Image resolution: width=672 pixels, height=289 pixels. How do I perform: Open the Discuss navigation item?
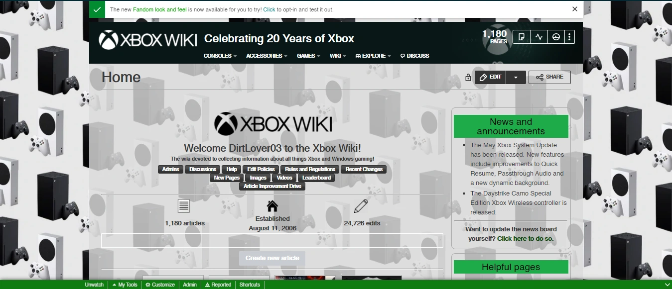click(415, 56)
